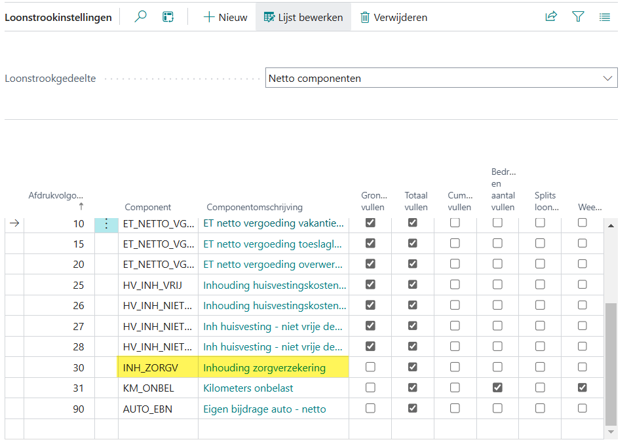
Task: Check Grondslag vullen for INH_ZORGV row
Action: click(x=370, y=367)
